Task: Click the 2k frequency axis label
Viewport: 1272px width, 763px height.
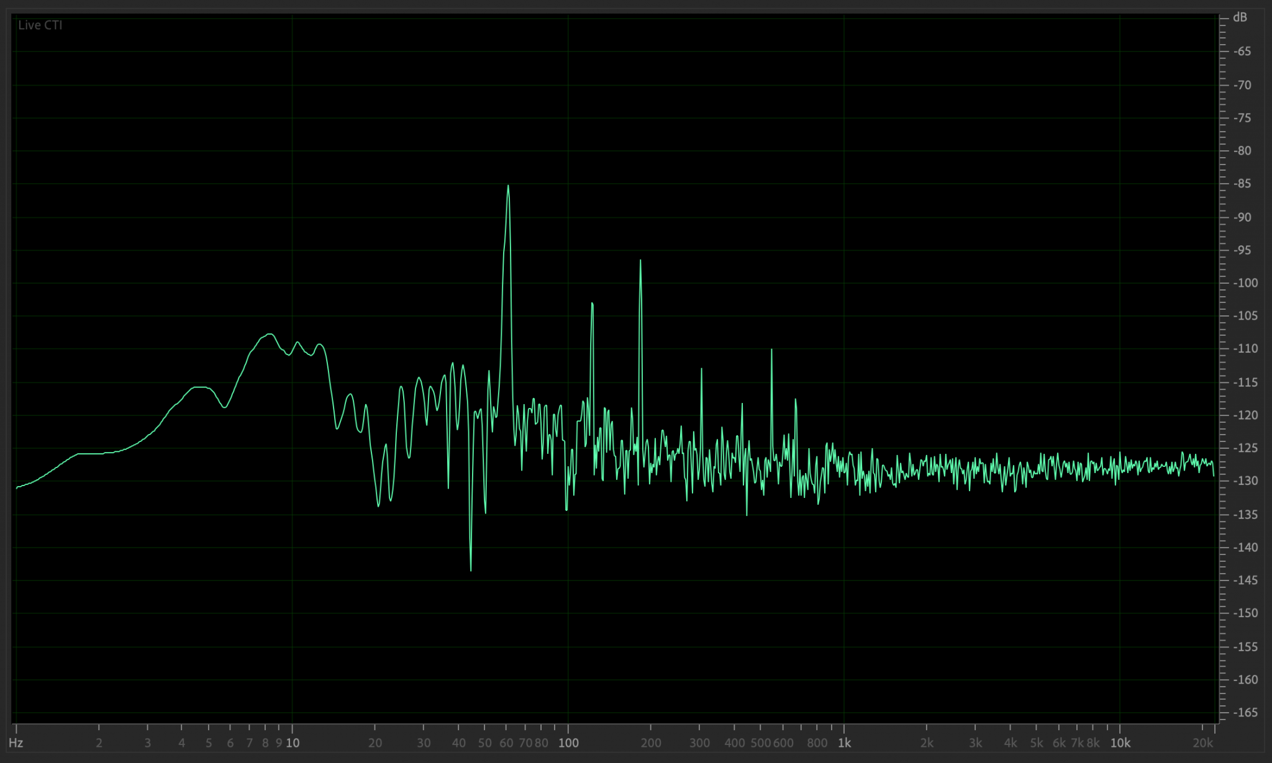Action: coord(927,743)
